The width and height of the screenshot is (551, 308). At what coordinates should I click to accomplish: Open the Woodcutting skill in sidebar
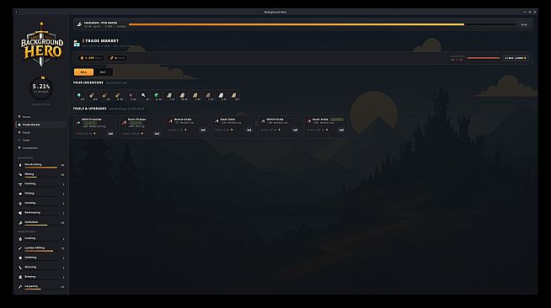click(41, 165)
